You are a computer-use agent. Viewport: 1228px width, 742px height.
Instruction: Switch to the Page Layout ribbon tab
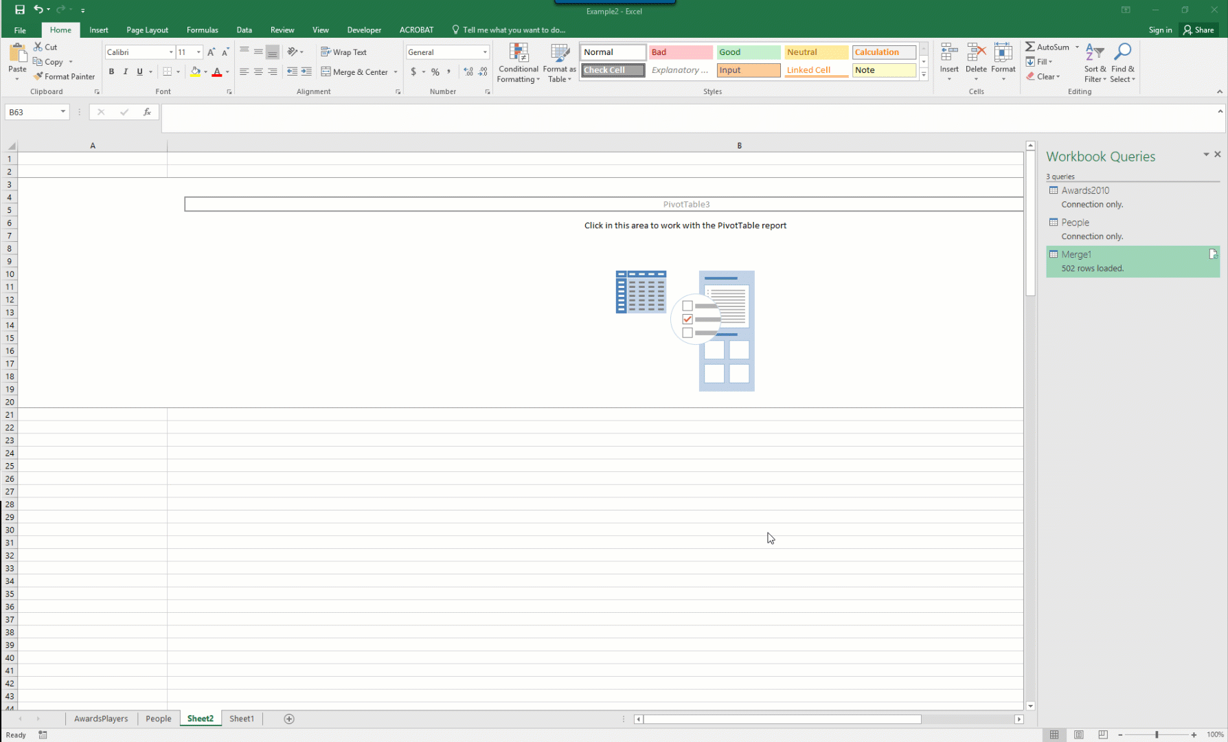(147, 30)
